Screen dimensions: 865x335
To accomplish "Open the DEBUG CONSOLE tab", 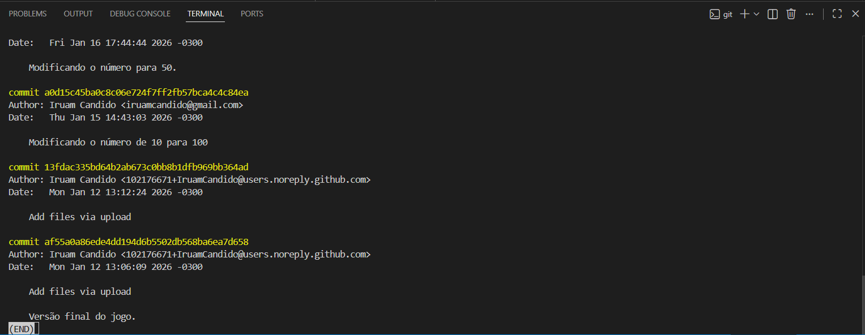I will 140,13.
